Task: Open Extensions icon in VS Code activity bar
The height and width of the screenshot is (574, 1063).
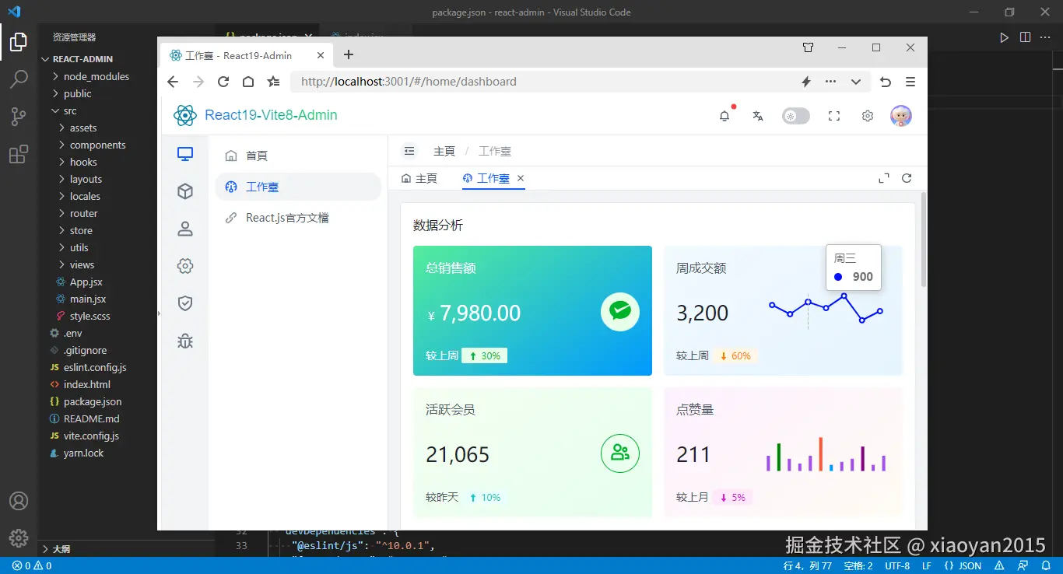Action: (19, 154)
